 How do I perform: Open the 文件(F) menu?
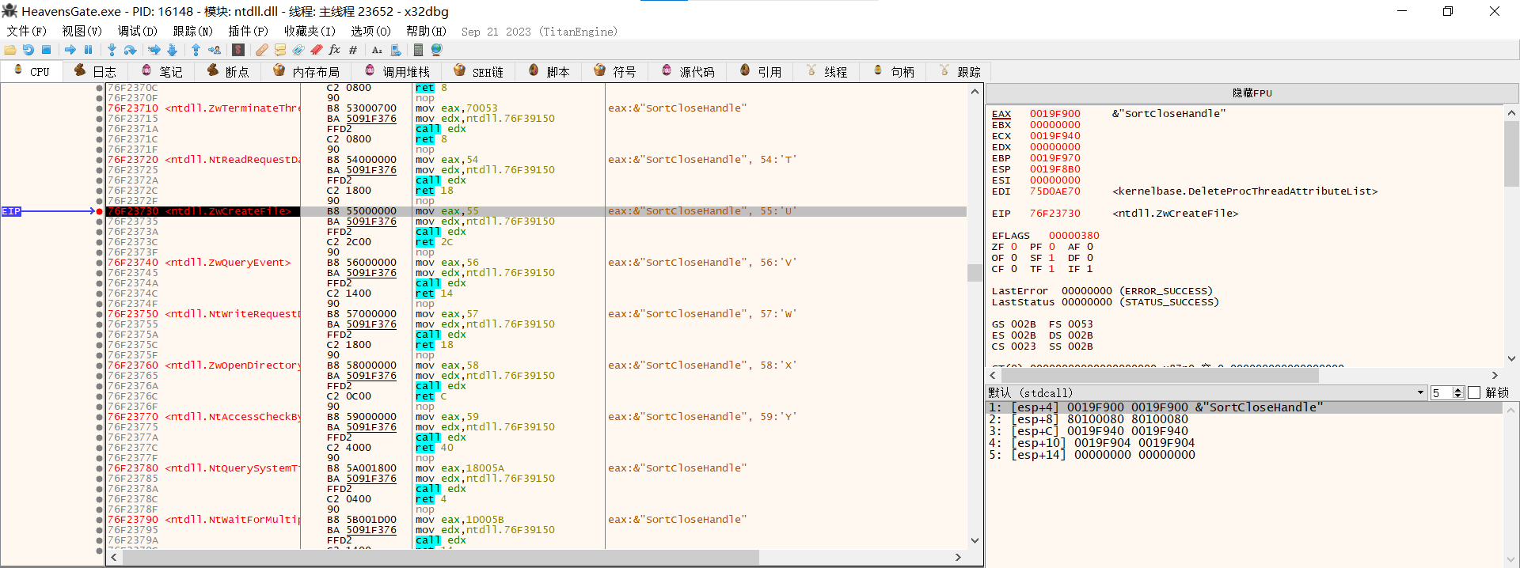27,31
